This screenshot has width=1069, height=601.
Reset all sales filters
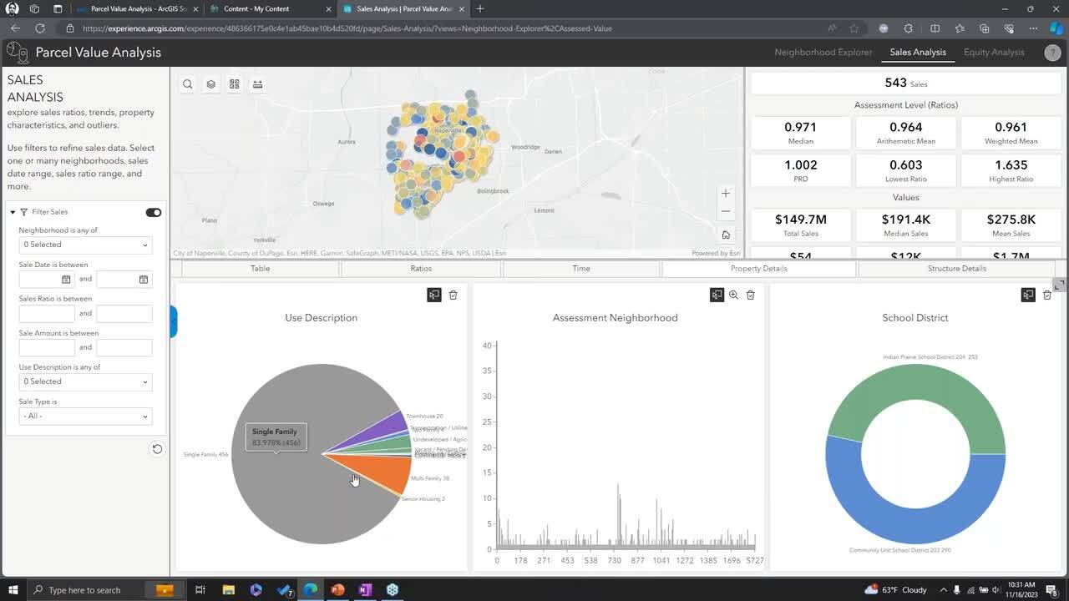(156, 449)
